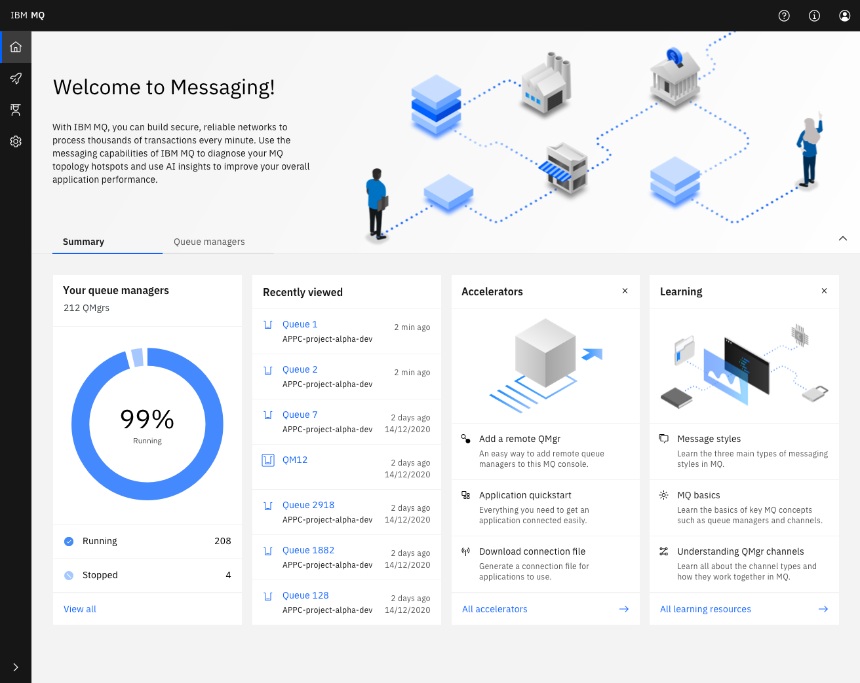Click the Application quickstart icon

click(x=465, y=495)
